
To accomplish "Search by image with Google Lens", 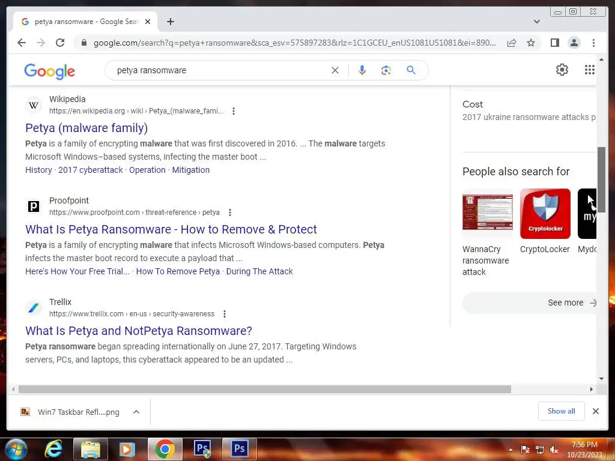I will (x=386, y=70).
